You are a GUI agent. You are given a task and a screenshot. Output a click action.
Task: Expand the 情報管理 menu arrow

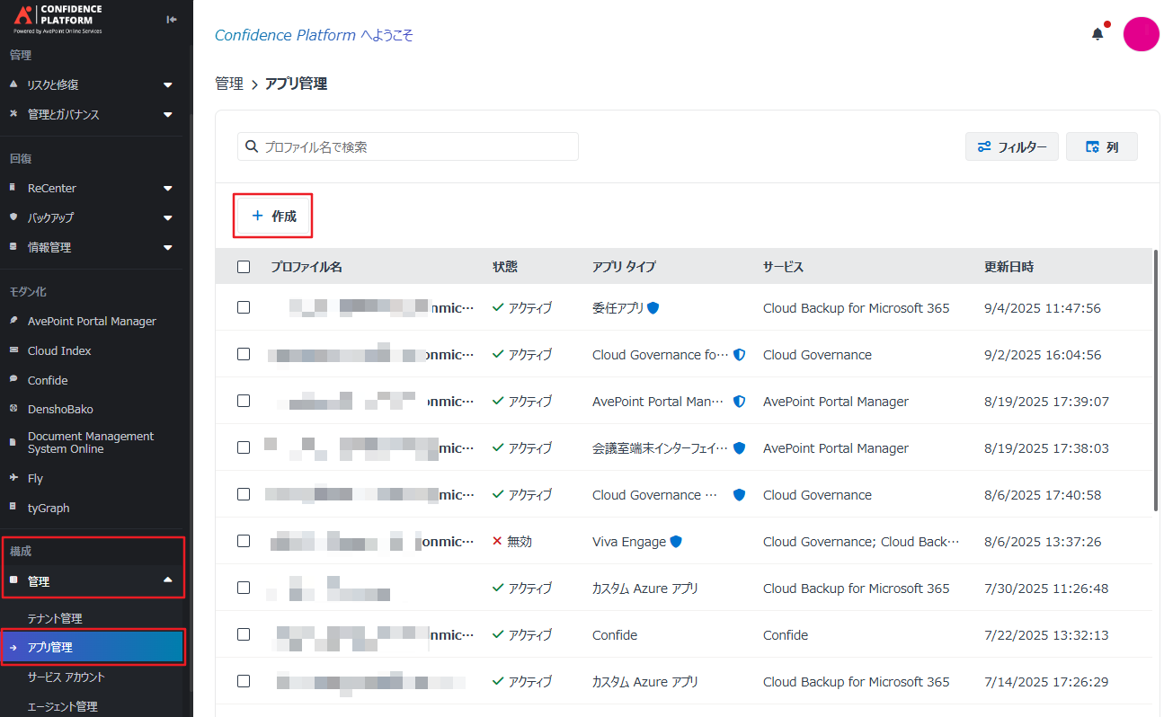point(168,248)
